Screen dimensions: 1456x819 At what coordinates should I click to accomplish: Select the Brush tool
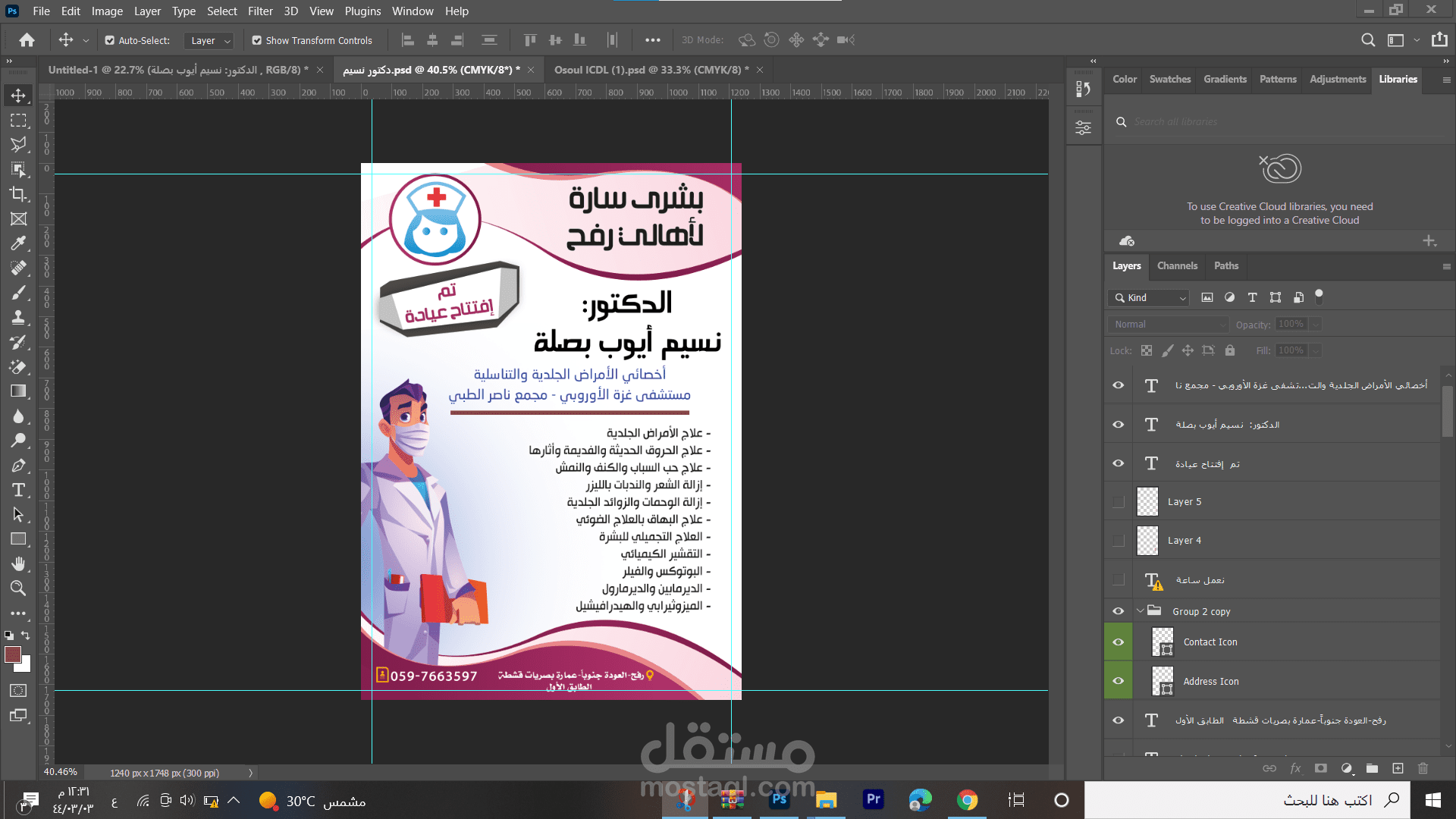tap(18, 292)
